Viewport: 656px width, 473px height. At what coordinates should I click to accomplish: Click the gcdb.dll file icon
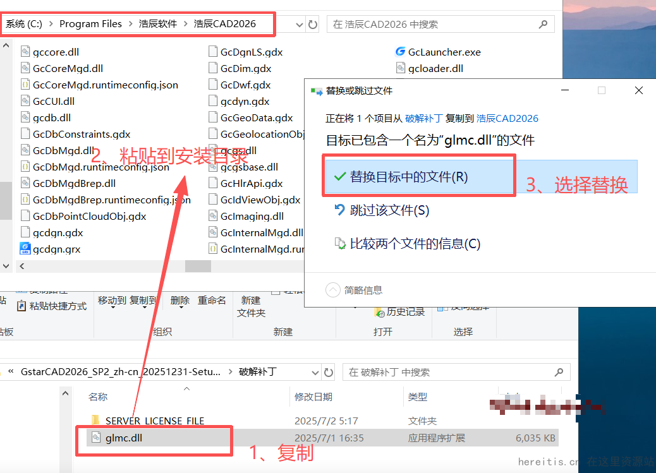25,117
